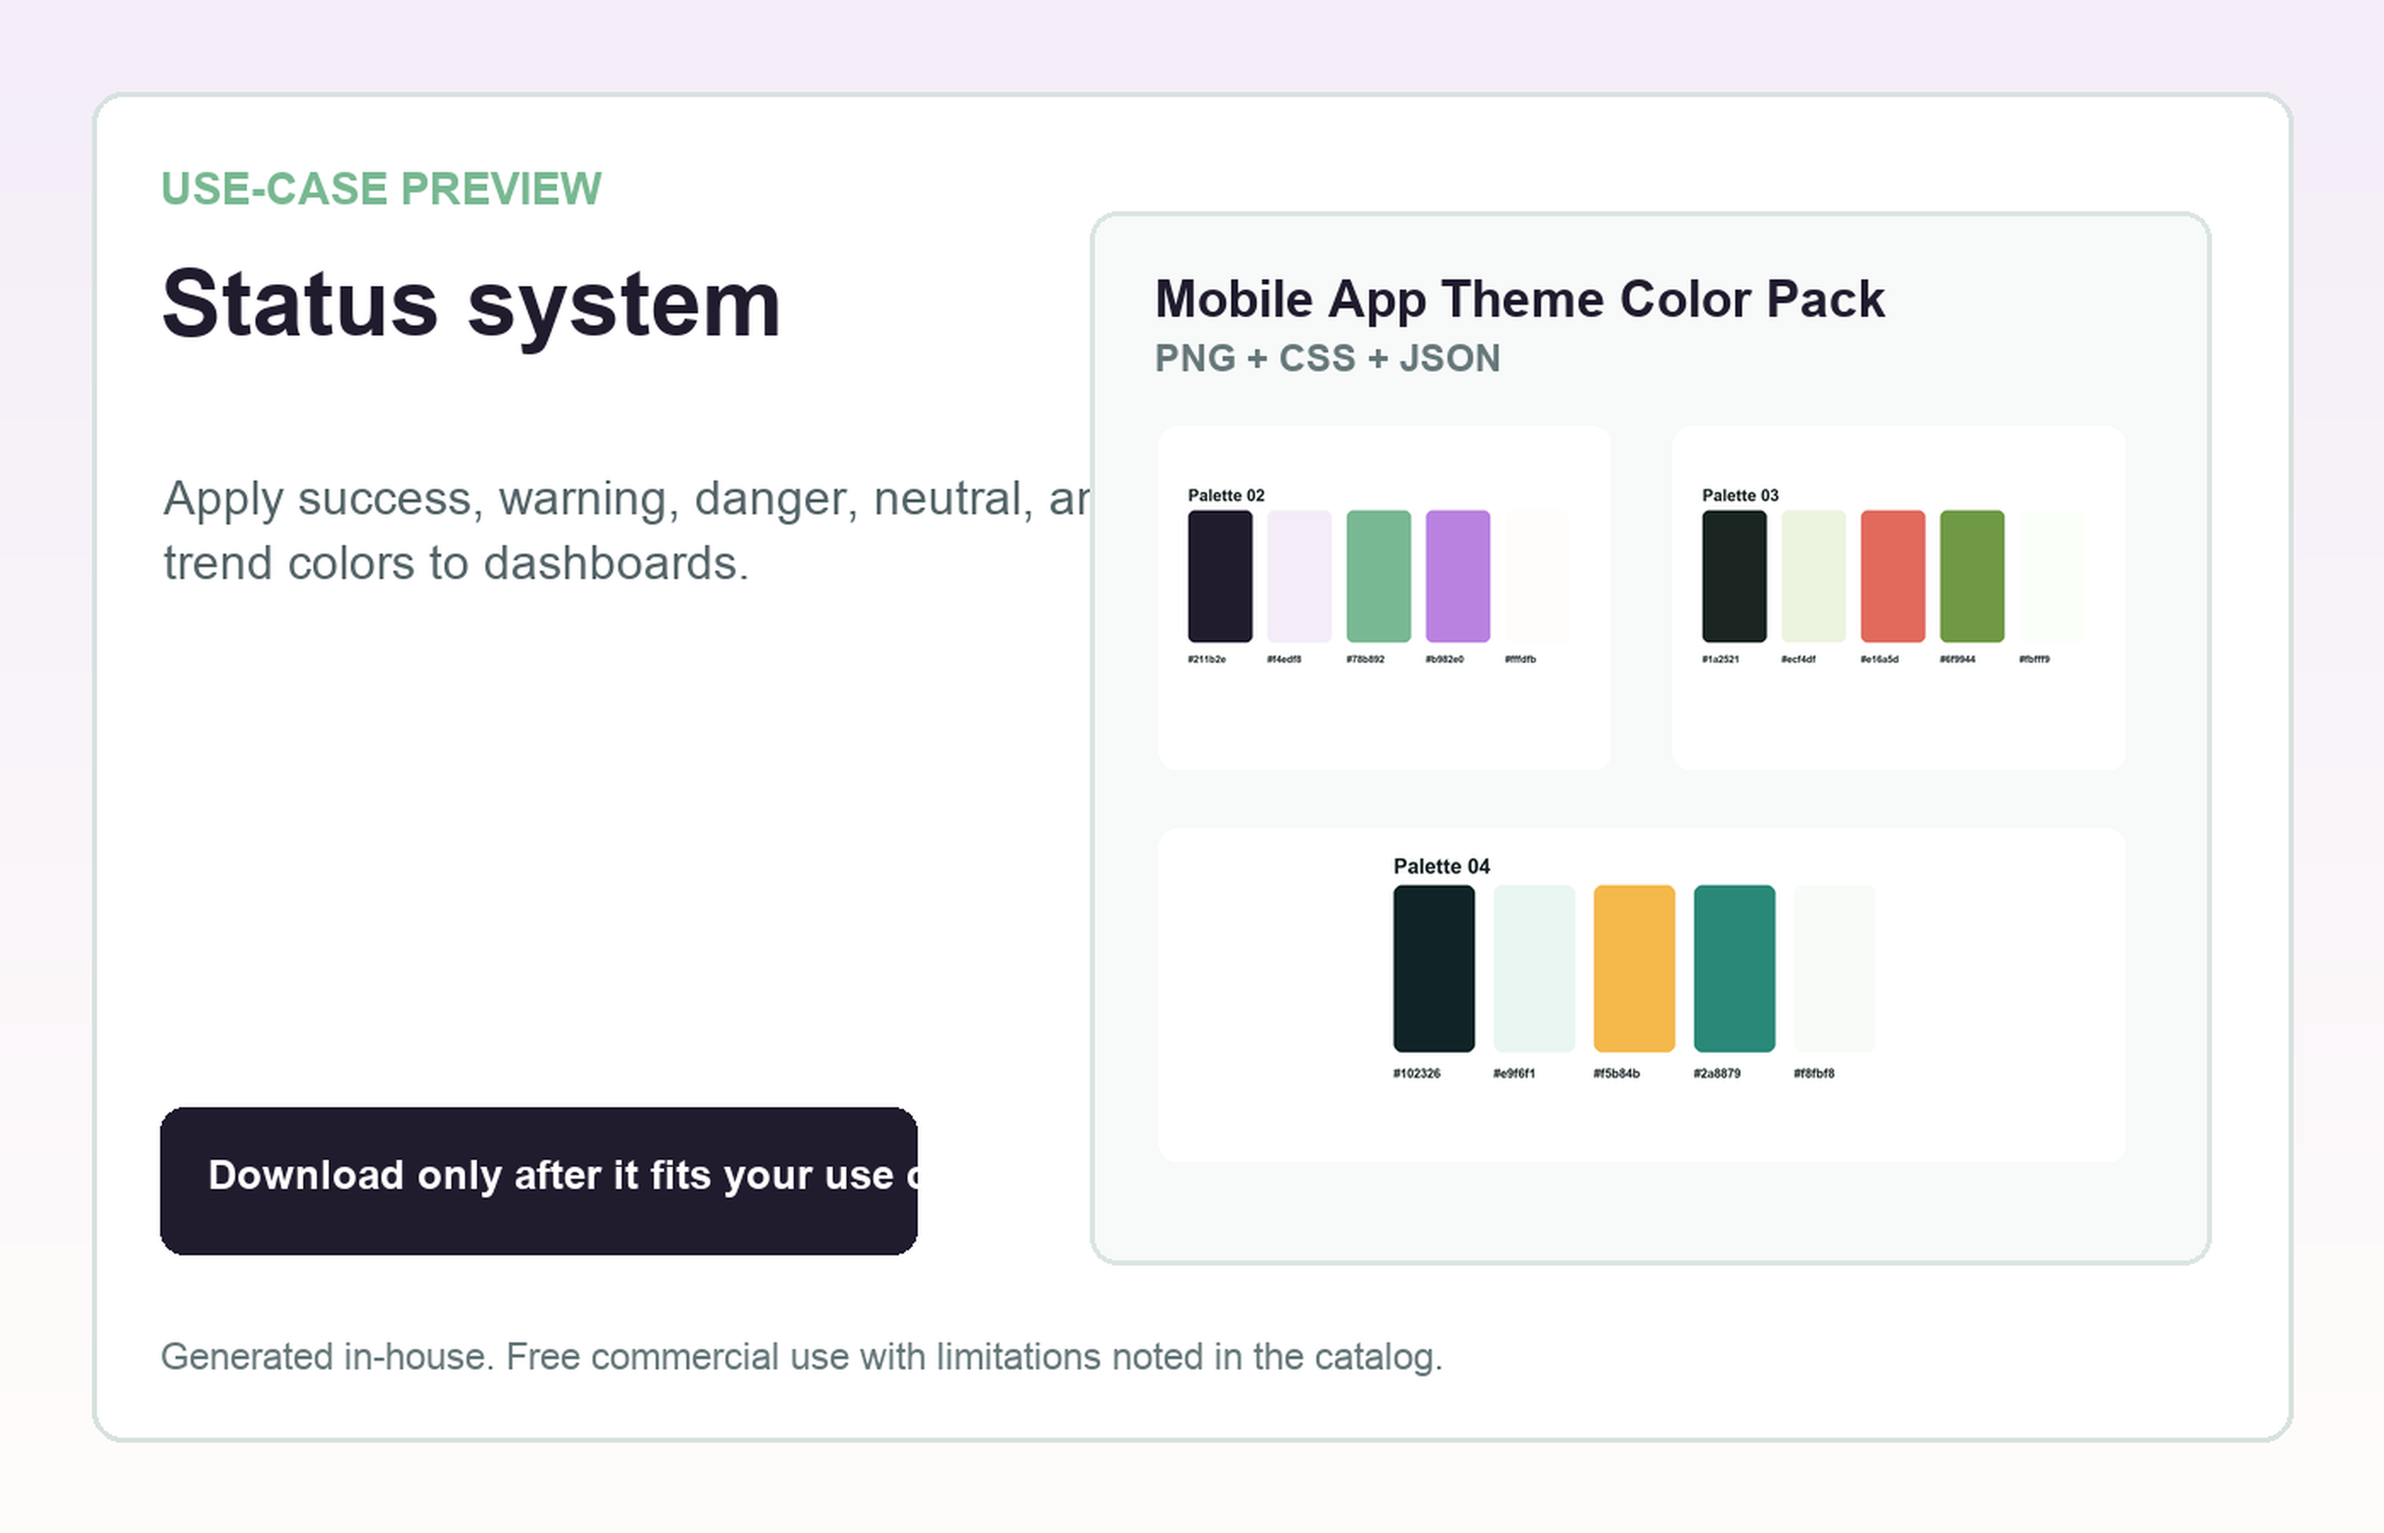Click the 'trend colors to dashboards.' description line
This screenshot has width=2384, height=1533.
456,564
